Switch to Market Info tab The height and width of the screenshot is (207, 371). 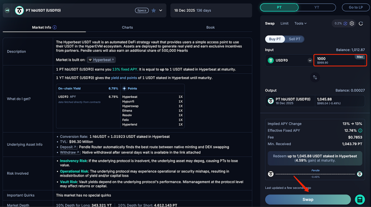41,27
